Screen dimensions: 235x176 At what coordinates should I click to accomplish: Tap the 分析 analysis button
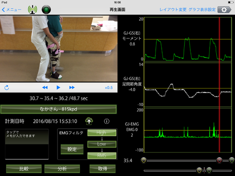(x=62, y=169)
